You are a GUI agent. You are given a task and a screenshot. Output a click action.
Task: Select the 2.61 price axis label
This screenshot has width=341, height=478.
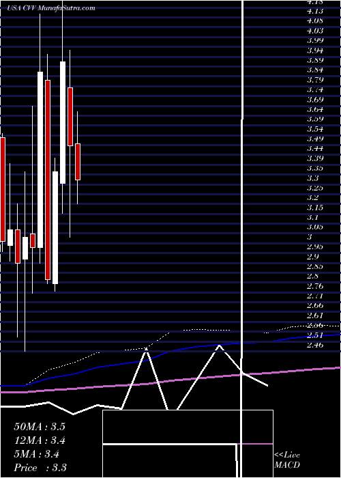(x=315, y=315)
